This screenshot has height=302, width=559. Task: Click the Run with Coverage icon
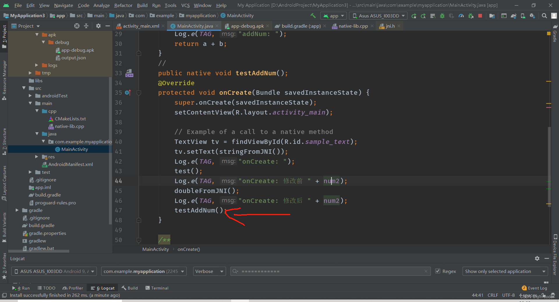tap(452, 16)
